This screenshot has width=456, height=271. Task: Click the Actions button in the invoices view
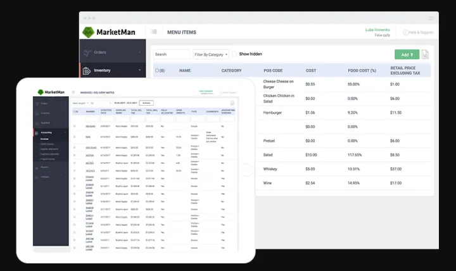146,103
